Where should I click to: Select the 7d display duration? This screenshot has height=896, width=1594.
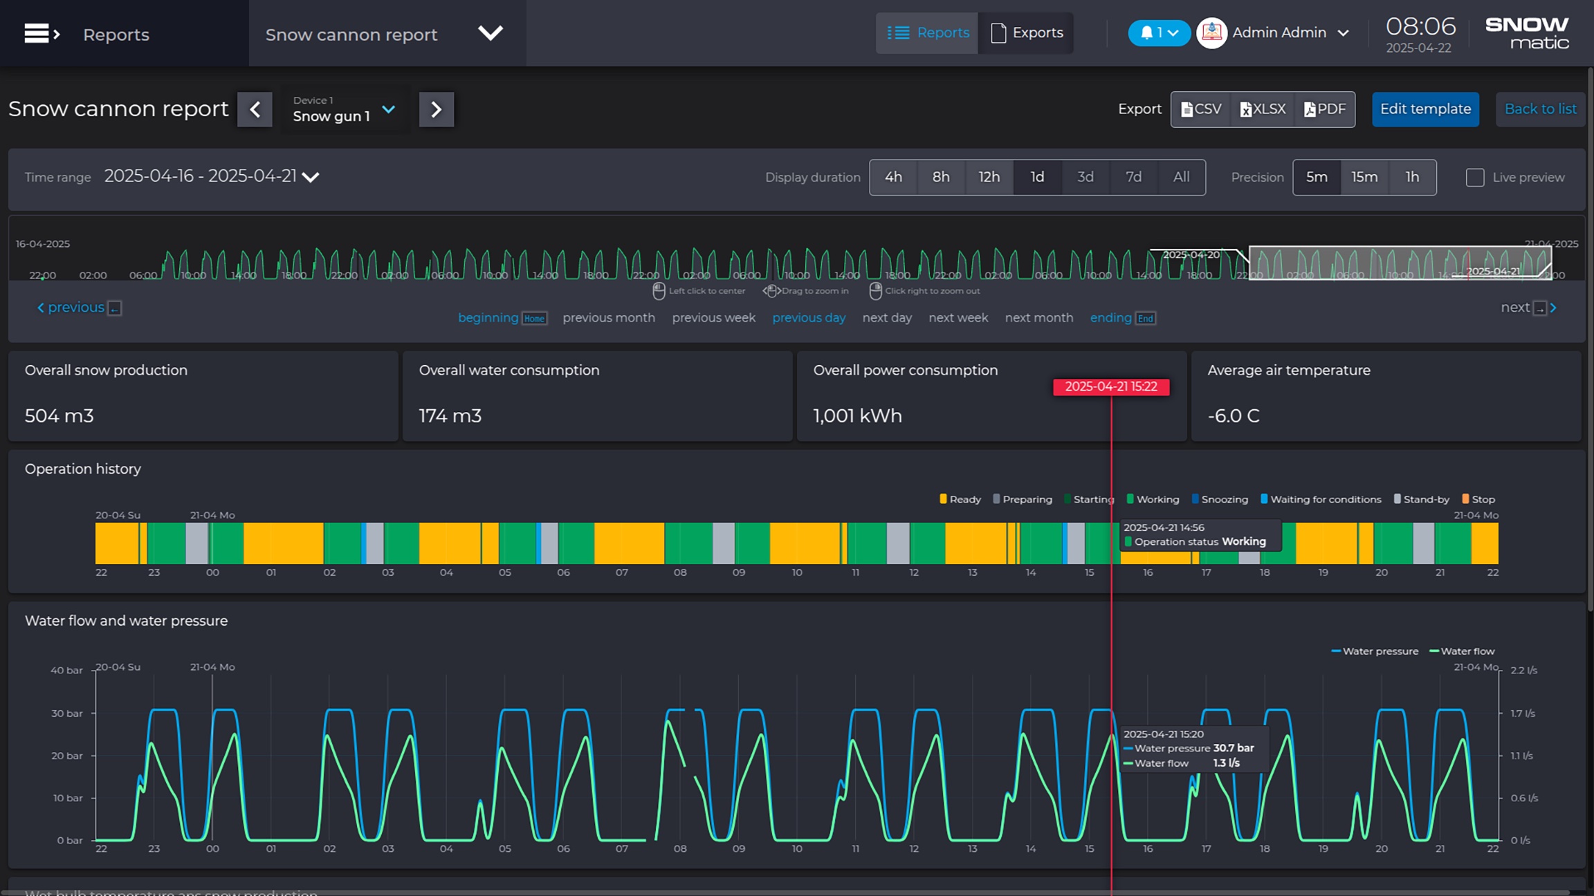pyautogui.click(x=1133, y=177)
